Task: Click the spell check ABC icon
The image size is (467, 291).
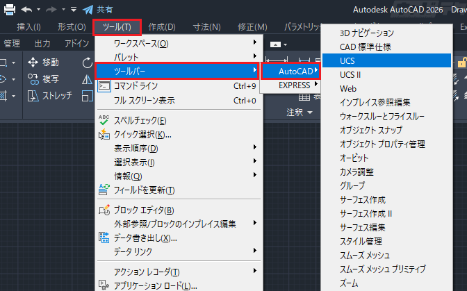Action: pyautogui.click(x=104, y=120)
